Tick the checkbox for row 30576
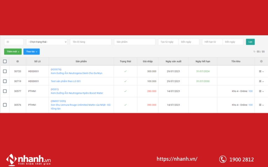Viewport: 268px width, 167px height. (x=5, y=105)
